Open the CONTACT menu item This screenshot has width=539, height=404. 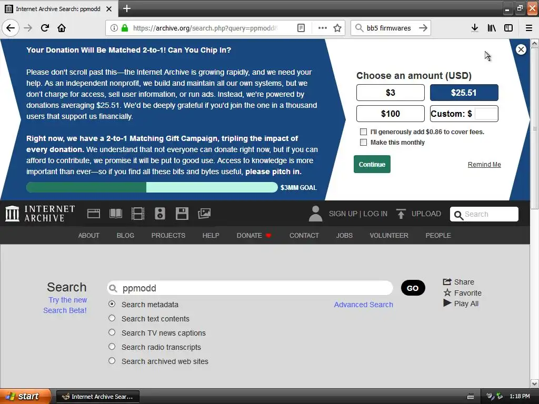304,235
